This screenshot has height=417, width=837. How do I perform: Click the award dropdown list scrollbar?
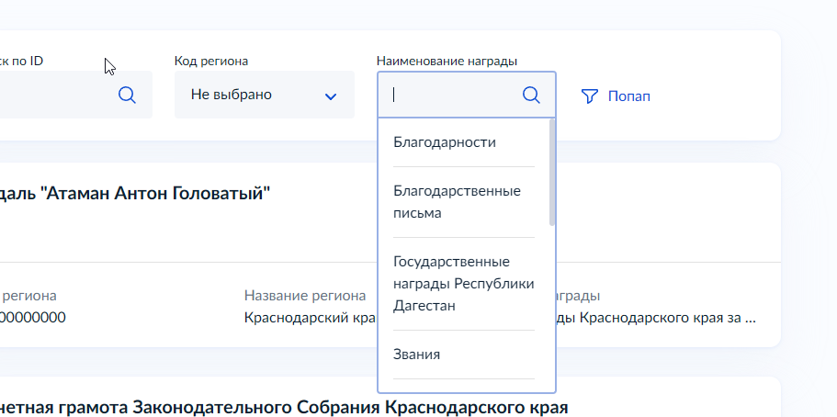click(552, 172)
